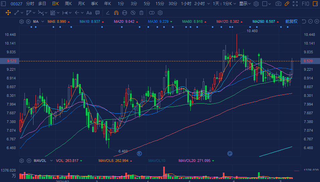320x182 pixels.
Task: Click the E event marker on chart
Action: (140, 154)
